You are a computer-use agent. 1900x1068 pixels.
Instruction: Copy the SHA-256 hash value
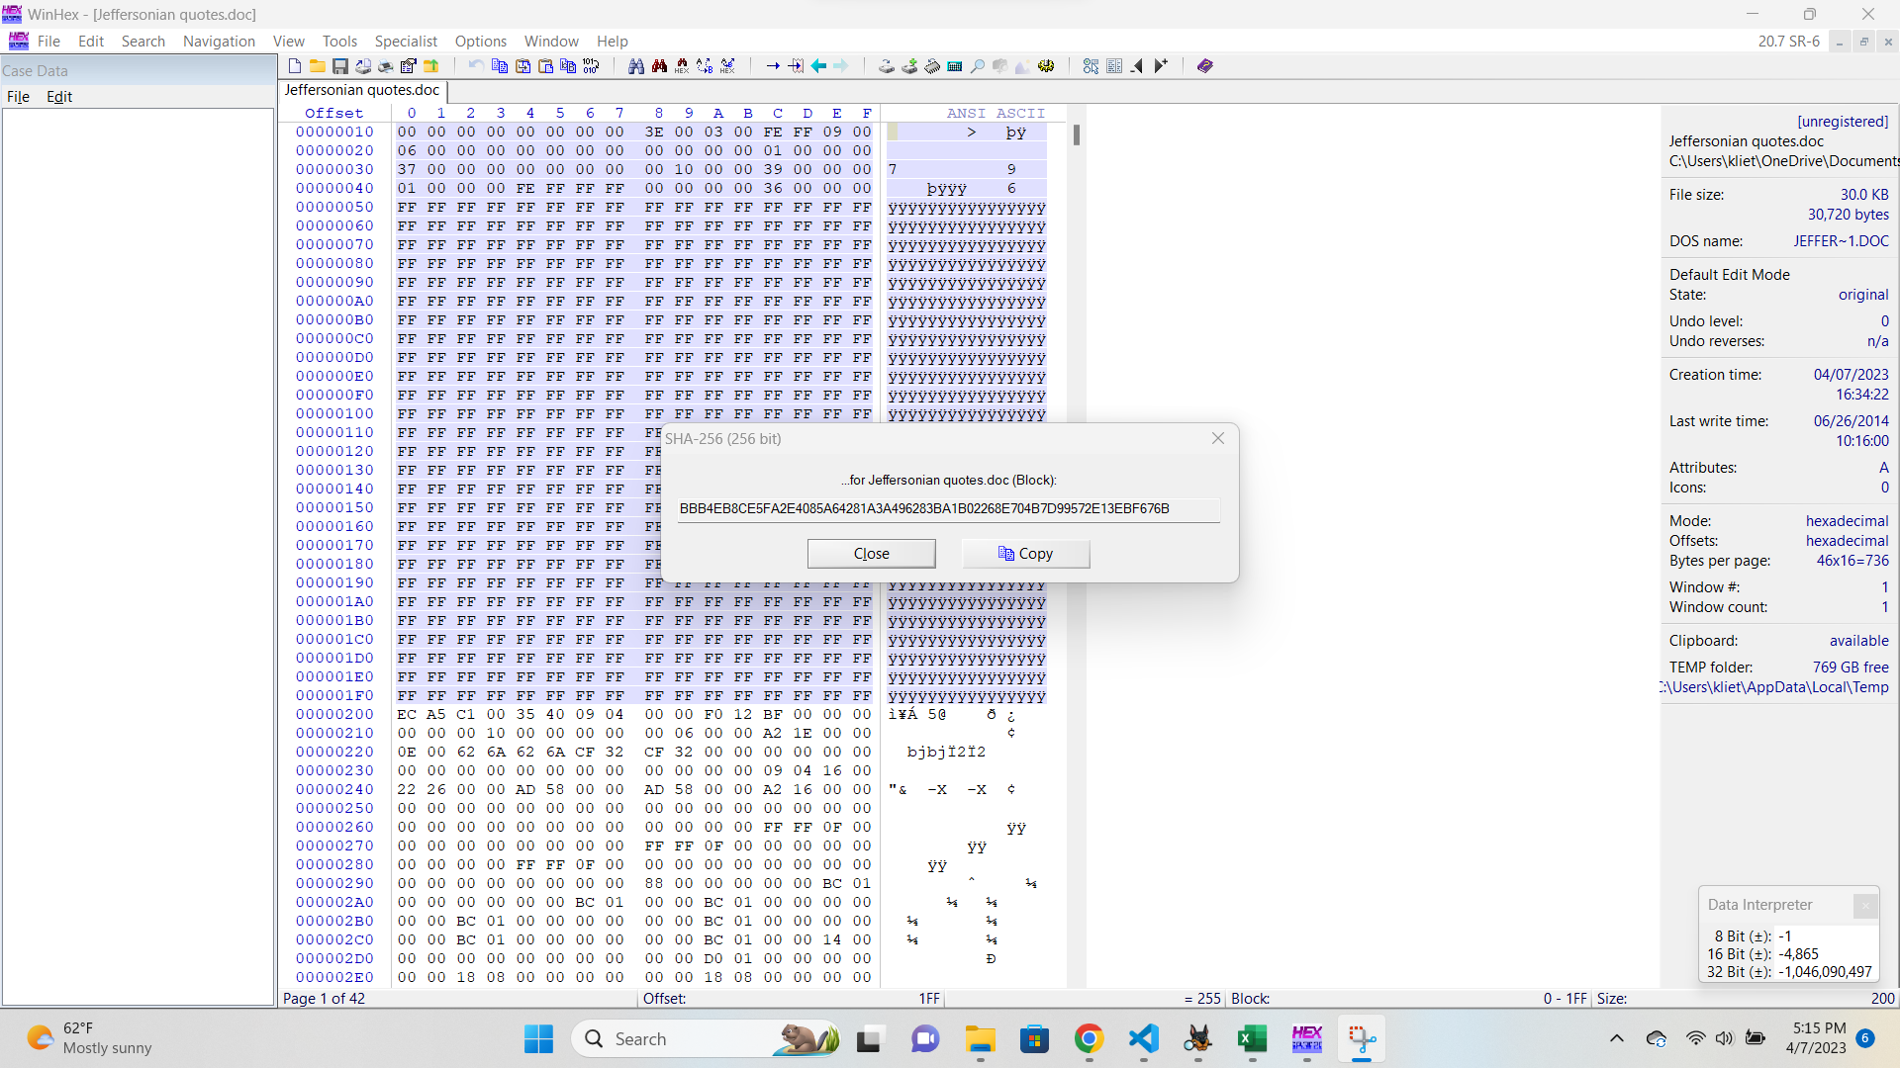coord(1025,554)
